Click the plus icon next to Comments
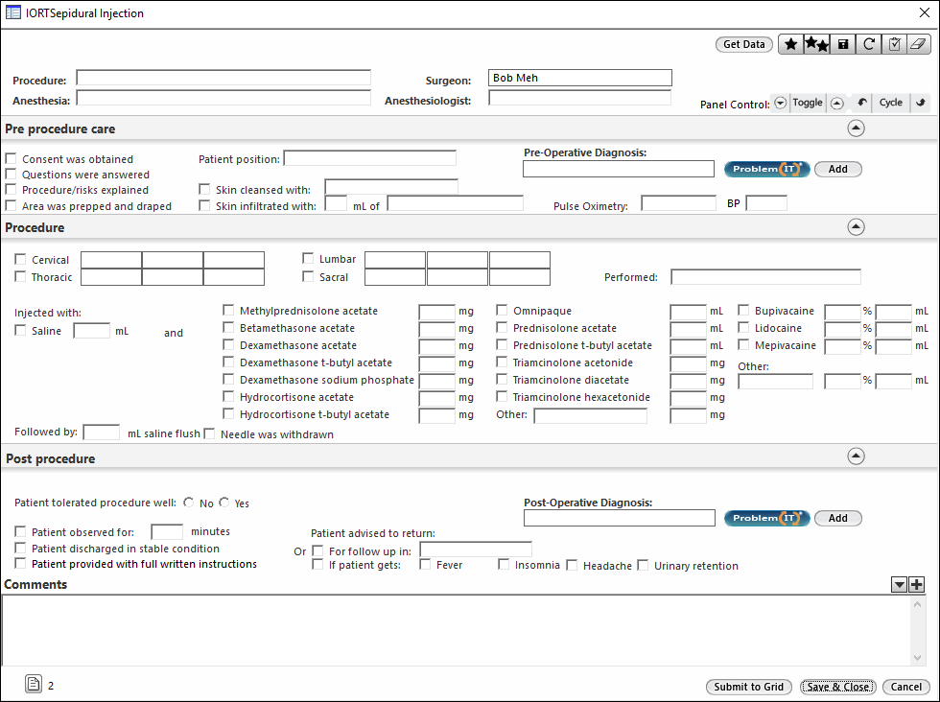This screenshot has height=702, width=940. pyautogui.click(x=917, y=584)
